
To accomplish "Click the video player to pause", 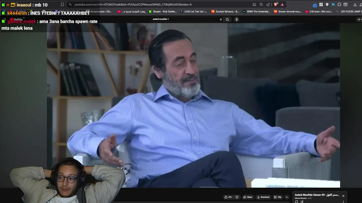I will 193,105.
